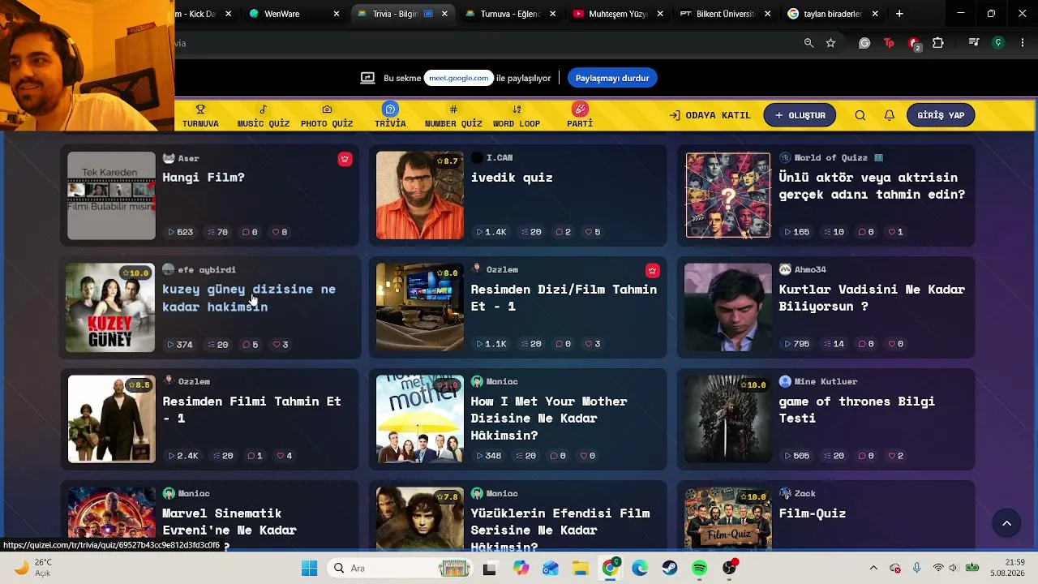
Task: Open the Chrome media control icon
Action: (x=974, y=43)
